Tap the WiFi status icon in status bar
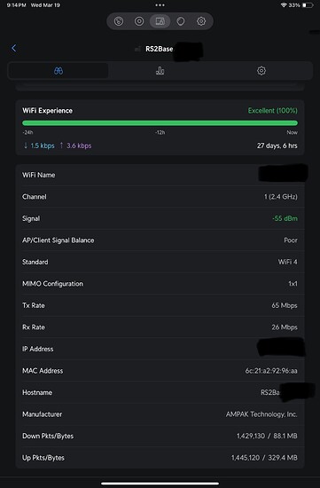The height and width of the screenshot is (488, 320). (284, 5)
